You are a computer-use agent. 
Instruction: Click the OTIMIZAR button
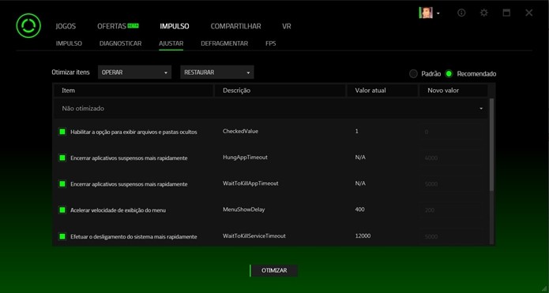[274, 271]
